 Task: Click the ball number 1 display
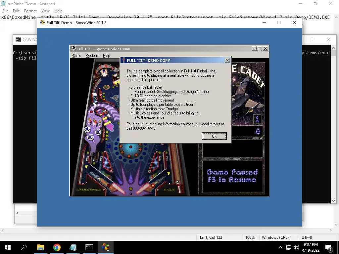coord(257,119)
